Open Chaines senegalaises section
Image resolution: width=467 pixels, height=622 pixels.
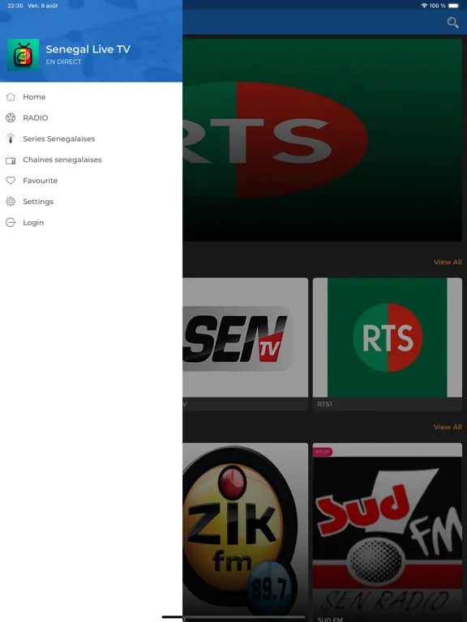point(92,160)
